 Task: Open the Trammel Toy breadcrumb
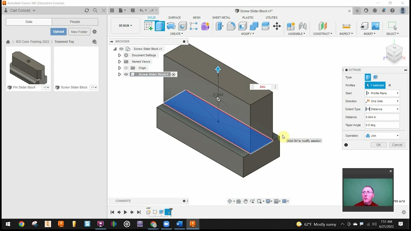click(64, 42)
